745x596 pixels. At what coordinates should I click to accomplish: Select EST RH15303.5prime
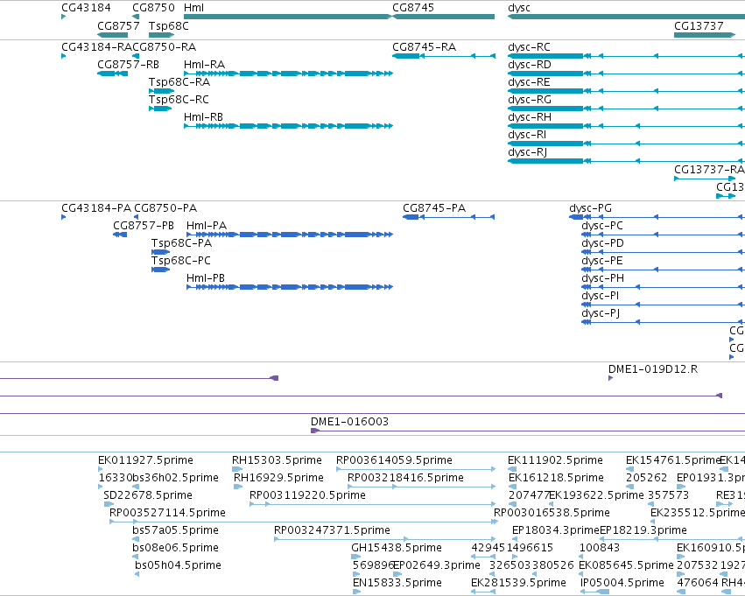(237, 469)
